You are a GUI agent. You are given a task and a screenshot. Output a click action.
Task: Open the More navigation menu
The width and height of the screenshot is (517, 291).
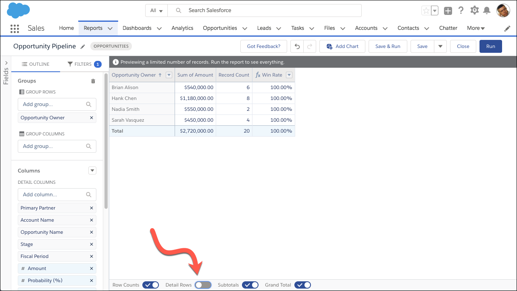coord(476,28)
